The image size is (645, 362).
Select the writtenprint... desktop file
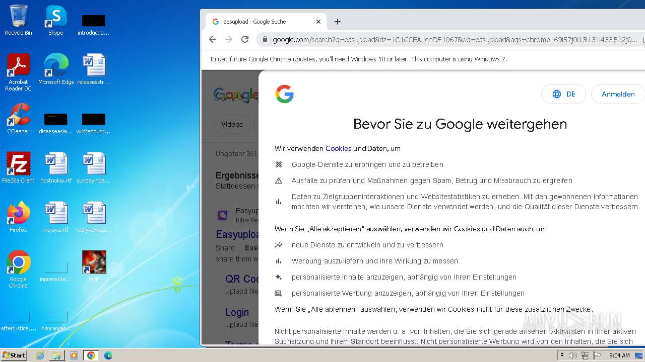94,123
